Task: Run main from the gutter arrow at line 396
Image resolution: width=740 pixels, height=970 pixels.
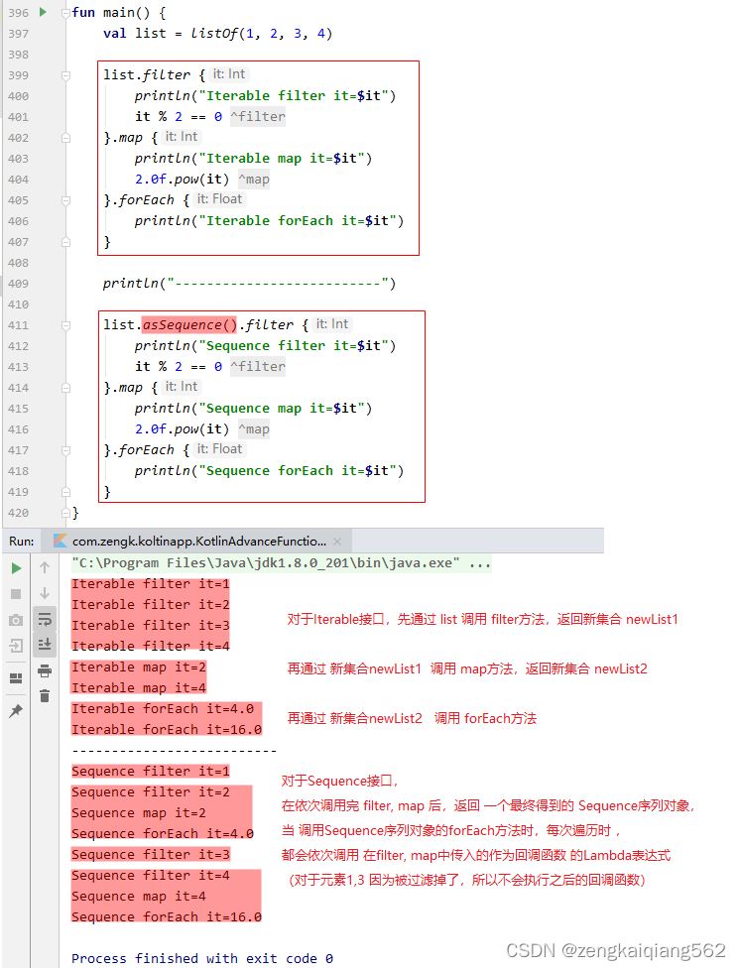Action: [43, 12]
